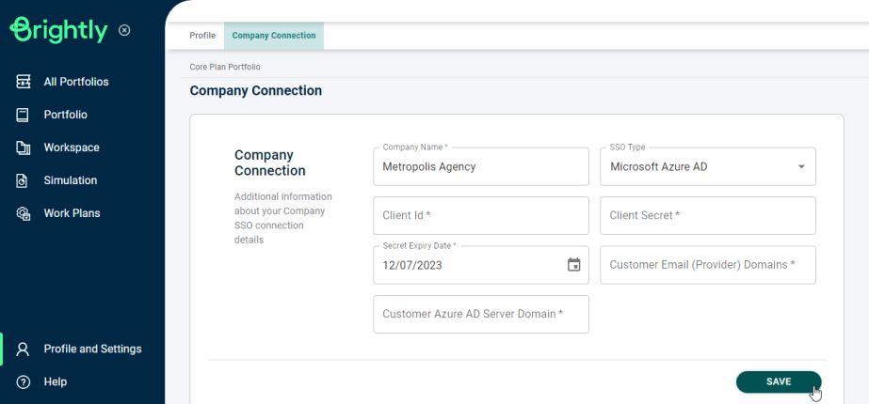Open the Core Plan Portfolio breadcrumb
Image resolution: width=869 pixels, height=404 pixels.
tap(225, 67)
